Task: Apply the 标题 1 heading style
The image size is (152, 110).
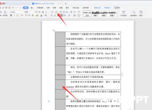Action: tap(96, 14)
